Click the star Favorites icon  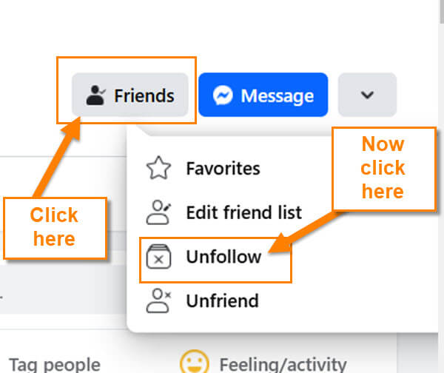pyautogui.click(x=158, y=168)
